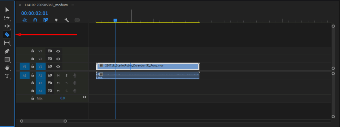
Task: Select the ScarletRobin_Dryandra Proxy.mov video clip
Action: (148, 66)
